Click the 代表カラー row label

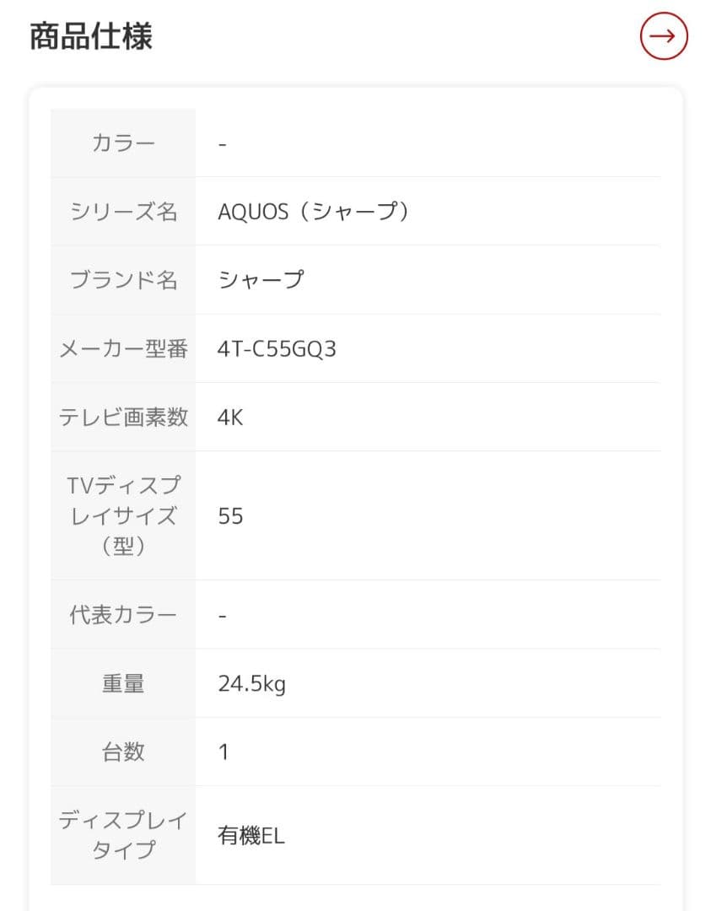(124, 615)
